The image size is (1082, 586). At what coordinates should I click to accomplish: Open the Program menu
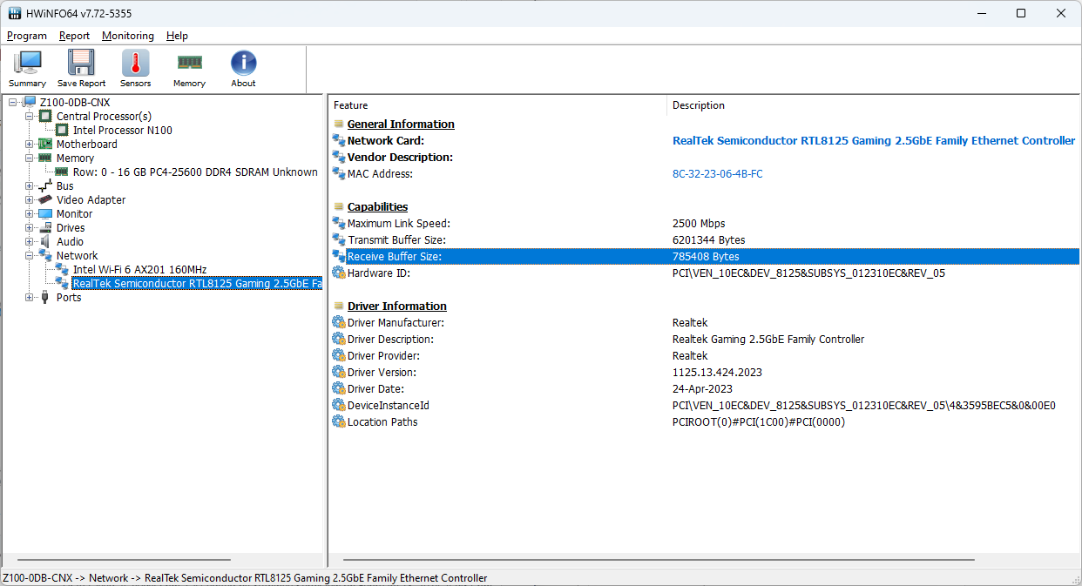pos(27,36)
